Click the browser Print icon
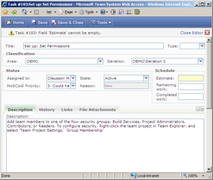This screenshot has height=180, width=213. (49, 12)
